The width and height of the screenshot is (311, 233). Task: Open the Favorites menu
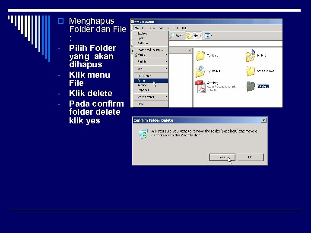coord(164,28)
